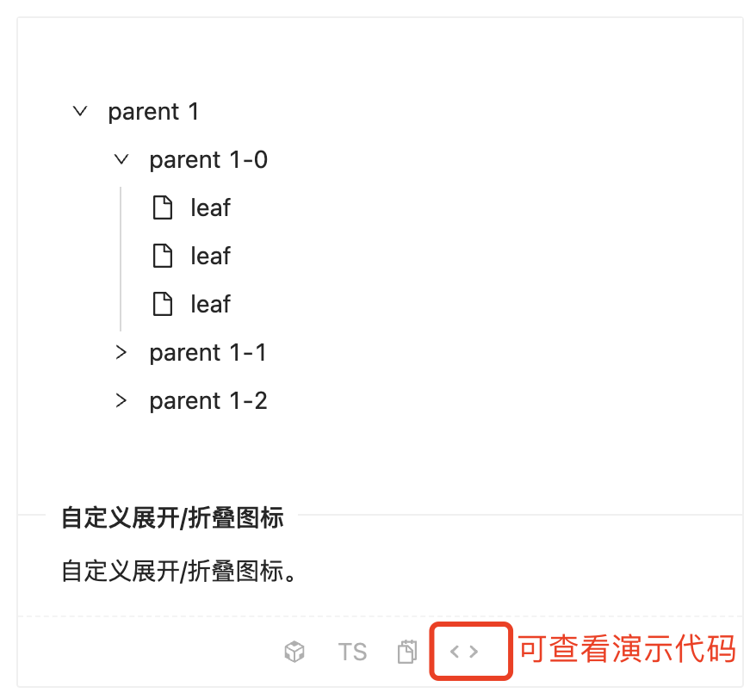Image resolution: width=756 pixels, height=699 pixels.
Task: Click the first leaf file icon
Action: [163, 207]
